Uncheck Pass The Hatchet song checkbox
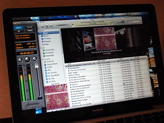Screen dimensions: 164x123 pos(68,66)
